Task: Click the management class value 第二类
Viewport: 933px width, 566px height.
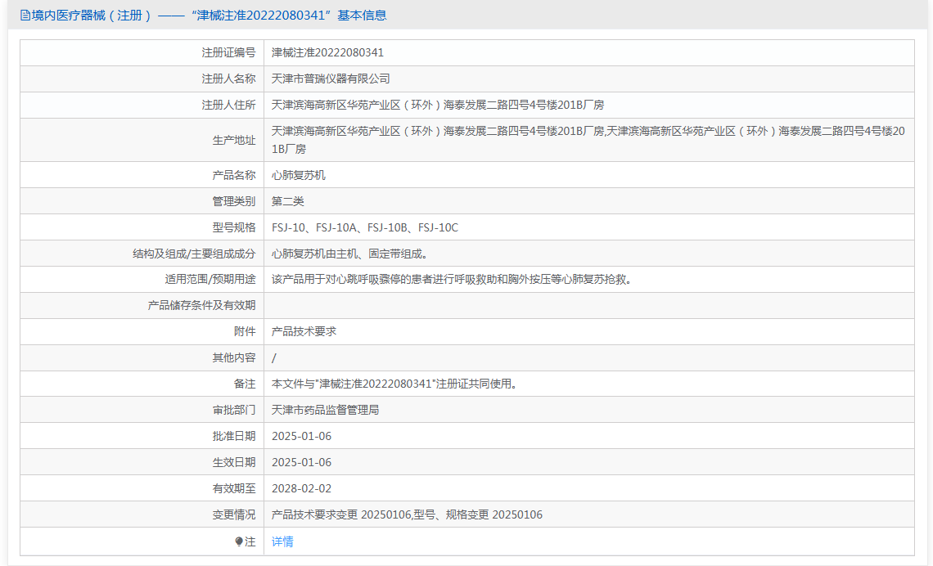Action: [288, 201]
